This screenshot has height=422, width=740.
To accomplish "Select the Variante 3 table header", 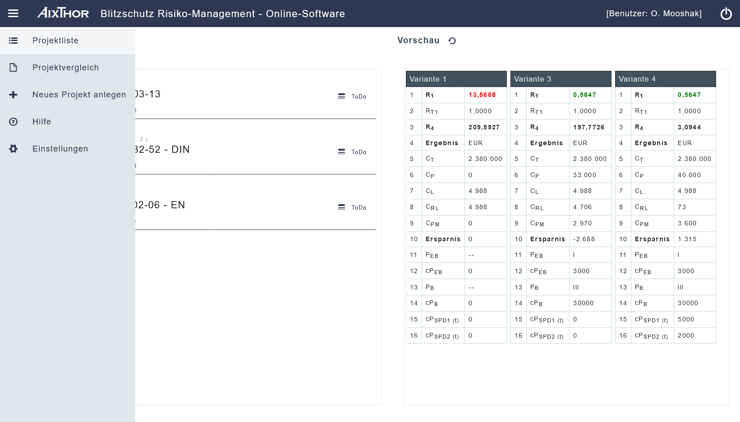I will [561, 79].
